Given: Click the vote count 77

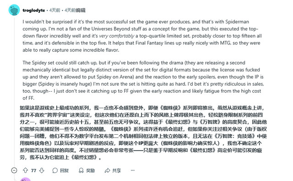Looking at the screenshot, I should pos(33,170).
